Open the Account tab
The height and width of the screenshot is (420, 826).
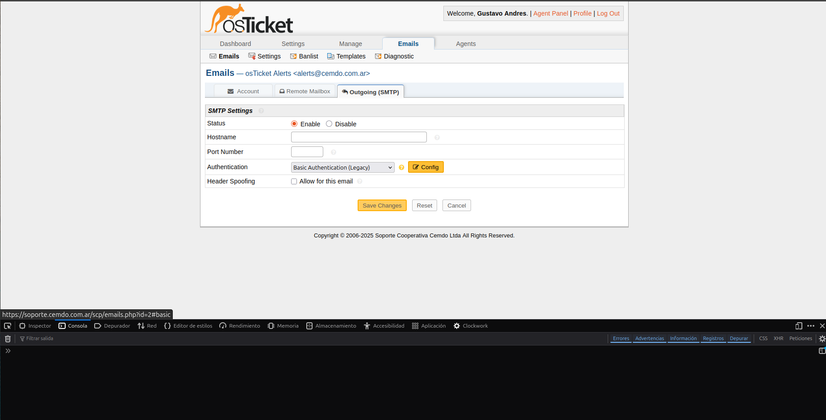(x=243, y=91)
